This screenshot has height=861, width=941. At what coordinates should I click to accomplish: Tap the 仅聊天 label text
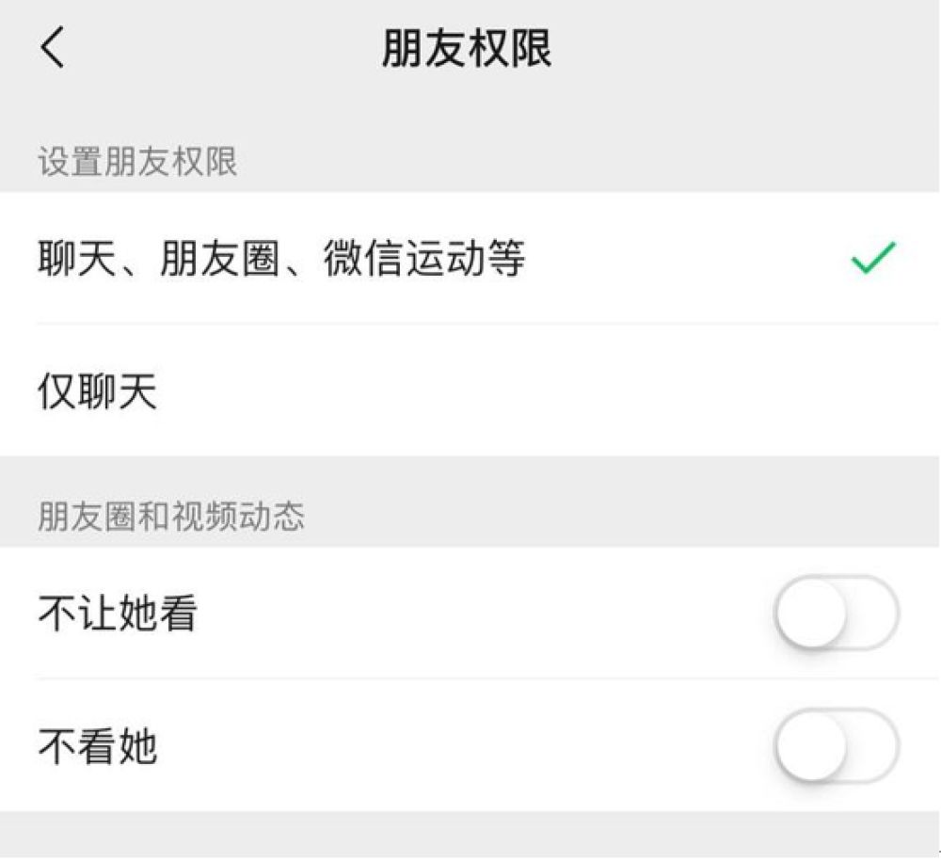[x=98, y=391]
